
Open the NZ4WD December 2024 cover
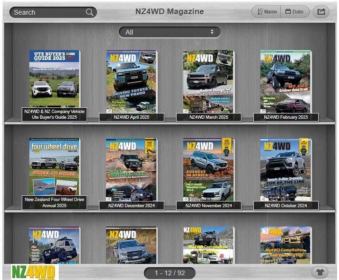pos(131,170)
